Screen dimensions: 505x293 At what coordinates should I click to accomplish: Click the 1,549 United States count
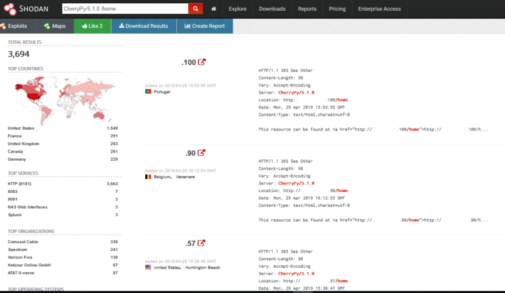click(112, 128)
